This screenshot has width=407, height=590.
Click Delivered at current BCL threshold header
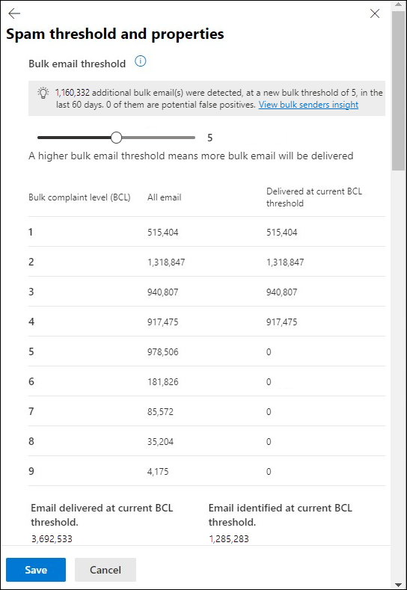[x=314, y=197]
